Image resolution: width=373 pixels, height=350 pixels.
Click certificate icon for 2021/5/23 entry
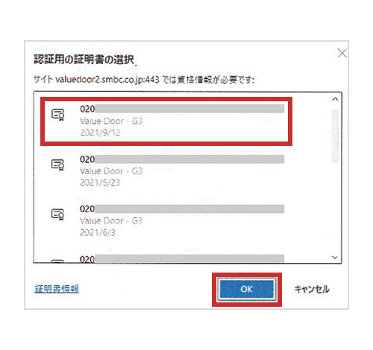[x=57, y=165]
